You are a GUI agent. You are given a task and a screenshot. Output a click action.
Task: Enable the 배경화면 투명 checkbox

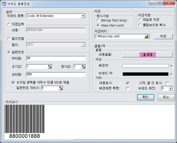click(128, 88)
